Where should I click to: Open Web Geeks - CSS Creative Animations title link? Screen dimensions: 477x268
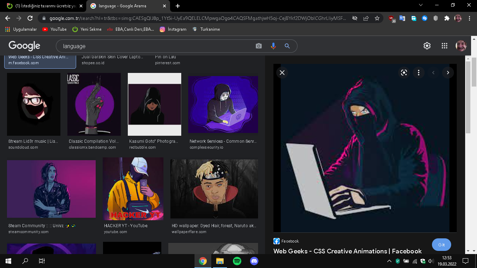347,251
